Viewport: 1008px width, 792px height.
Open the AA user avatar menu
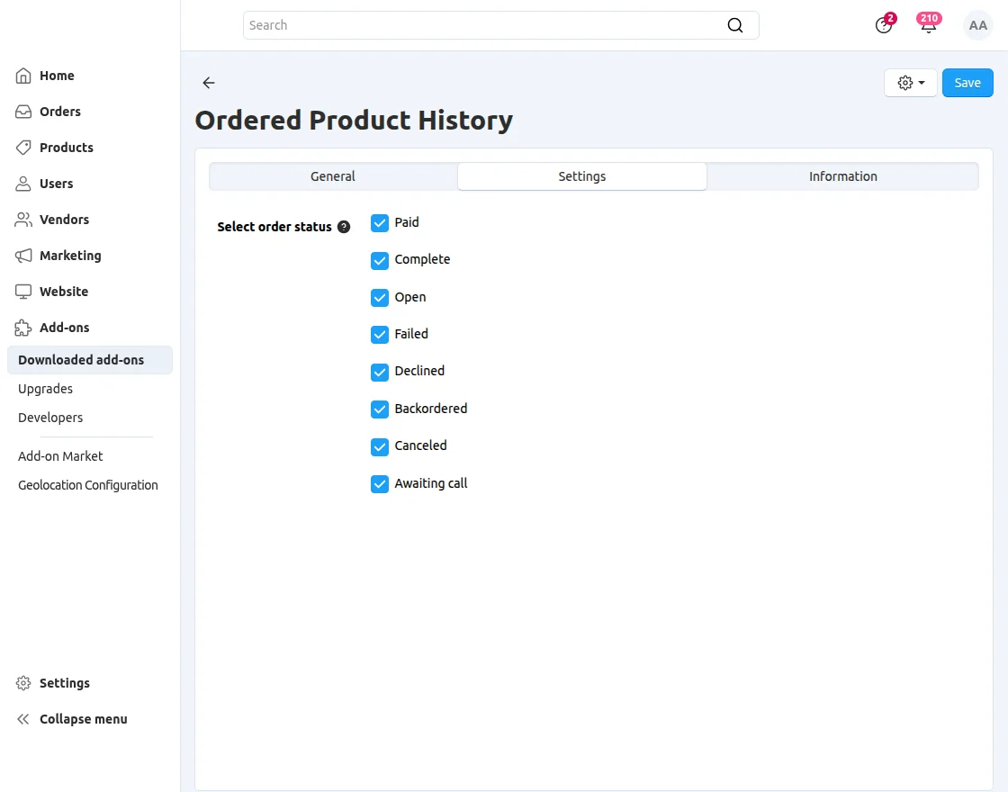tap(977, 26)
